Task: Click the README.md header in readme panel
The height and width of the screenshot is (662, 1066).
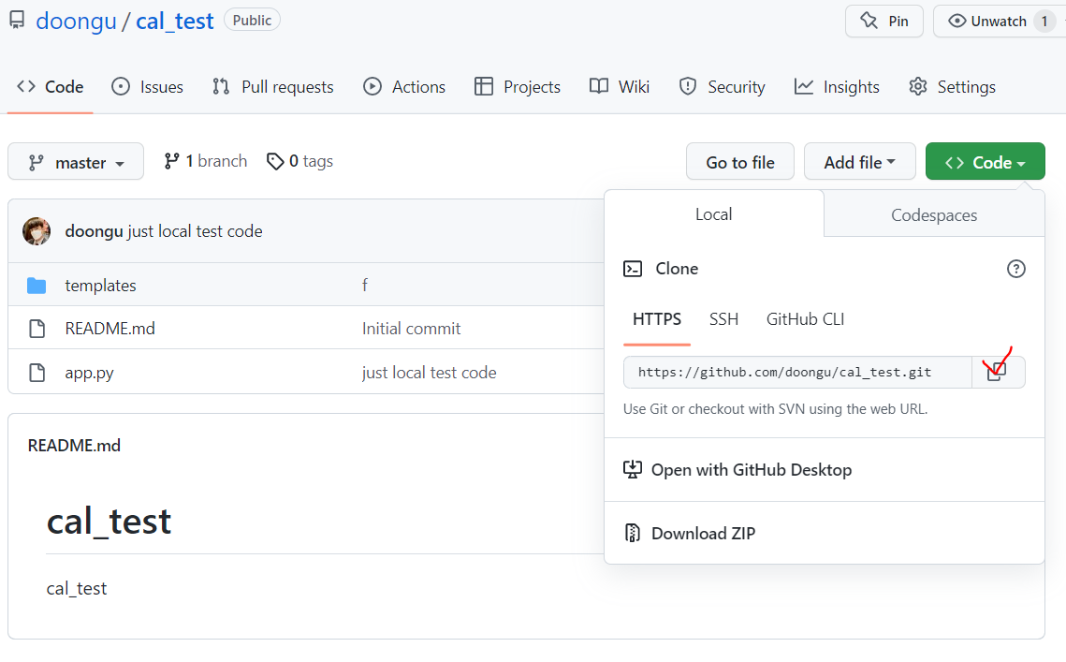Action: [74, 446]
